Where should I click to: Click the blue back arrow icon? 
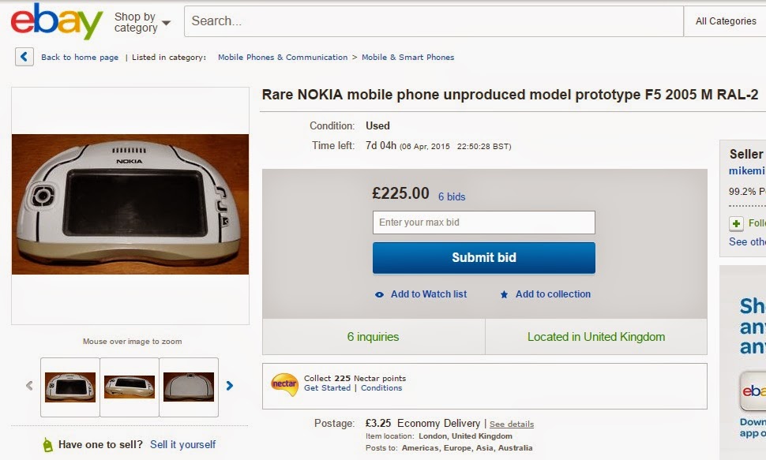[24, 57]
